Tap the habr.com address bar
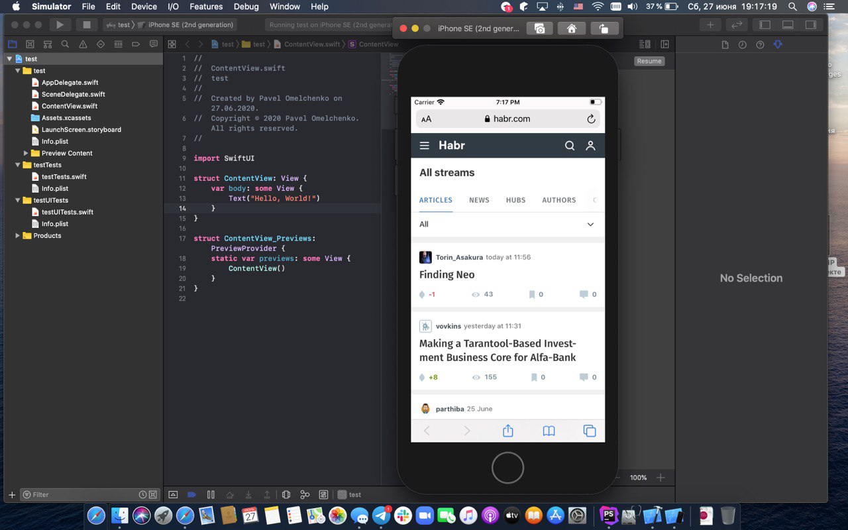848x530 pixels. pyautogui.click(x=507, y=119)
